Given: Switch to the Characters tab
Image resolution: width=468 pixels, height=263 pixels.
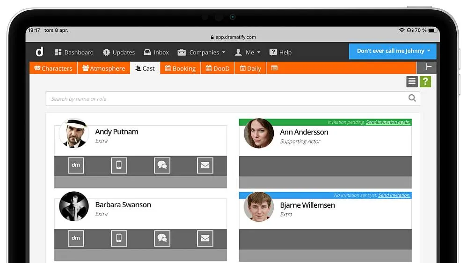Looking at the screenshot, I should (53, 68).
